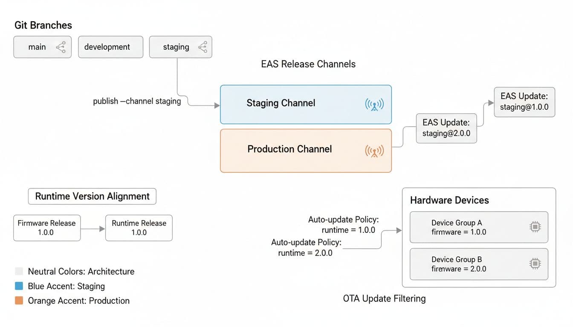This screenshot has height=327, width=573.
Task: Click the orange broadcast icon in Production Channel
Action: (374, 151)
